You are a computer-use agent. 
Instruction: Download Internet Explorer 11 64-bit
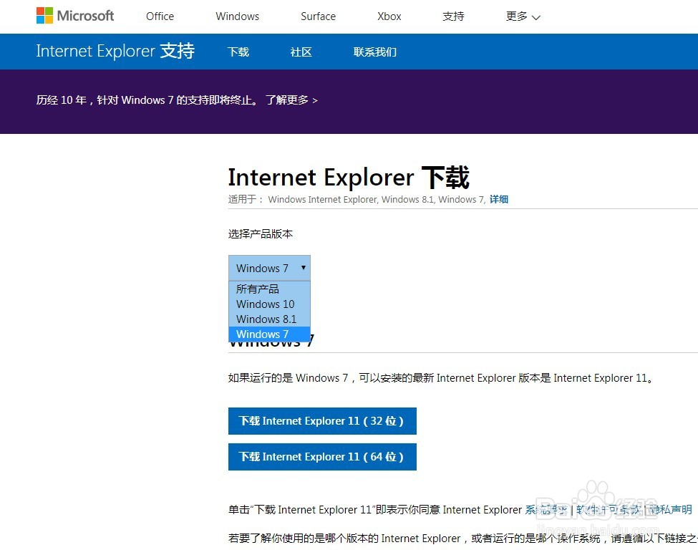322,457
